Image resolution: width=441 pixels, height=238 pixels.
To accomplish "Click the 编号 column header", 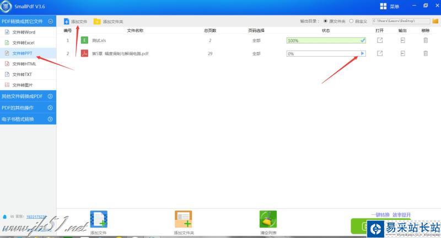I will [x=67, y=30].
